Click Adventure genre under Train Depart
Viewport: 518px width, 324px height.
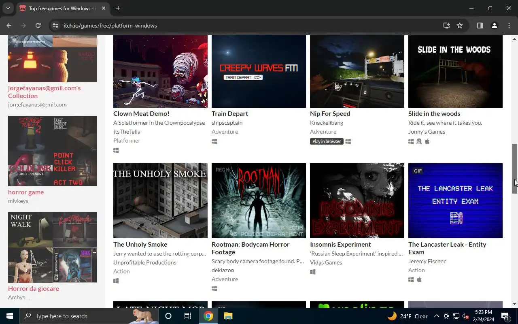click(x=225, y=132)
